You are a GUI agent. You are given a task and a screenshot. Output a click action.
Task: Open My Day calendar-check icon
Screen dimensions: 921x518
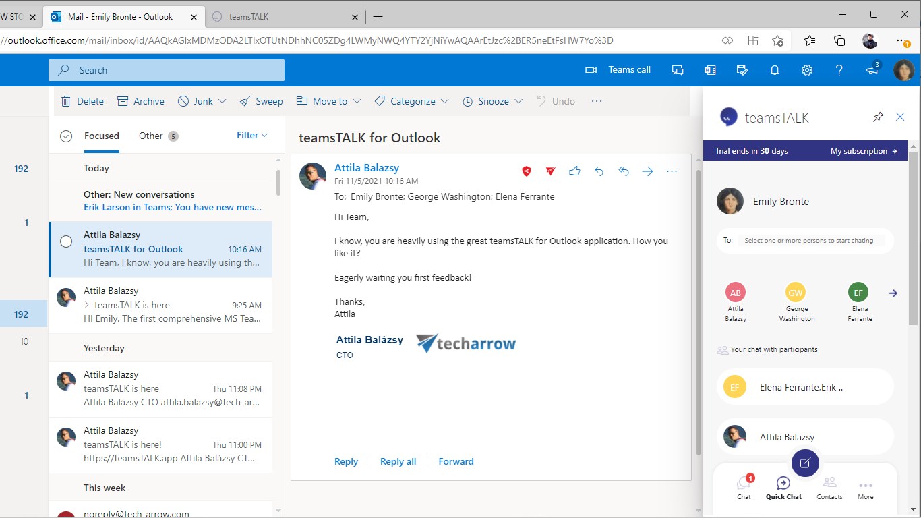point(742,70)
